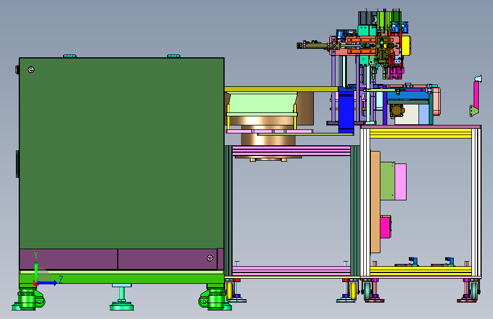Pick the left cyan handle atop green cabinet
This screenshot has height=319, width=493.
click(x=69, y=56)
